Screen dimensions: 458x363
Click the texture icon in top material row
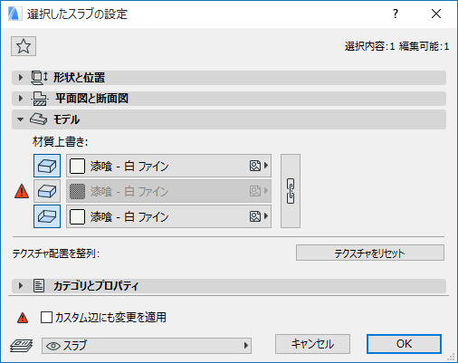click(x=255, y=166)
